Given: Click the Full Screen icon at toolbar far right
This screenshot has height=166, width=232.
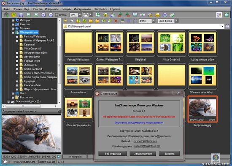Looking at the screenshot, I should 227,15.
